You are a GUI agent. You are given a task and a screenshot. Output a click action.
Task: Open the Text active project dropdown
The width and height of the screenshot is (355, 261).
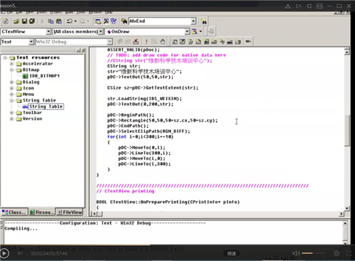[31, 41]
